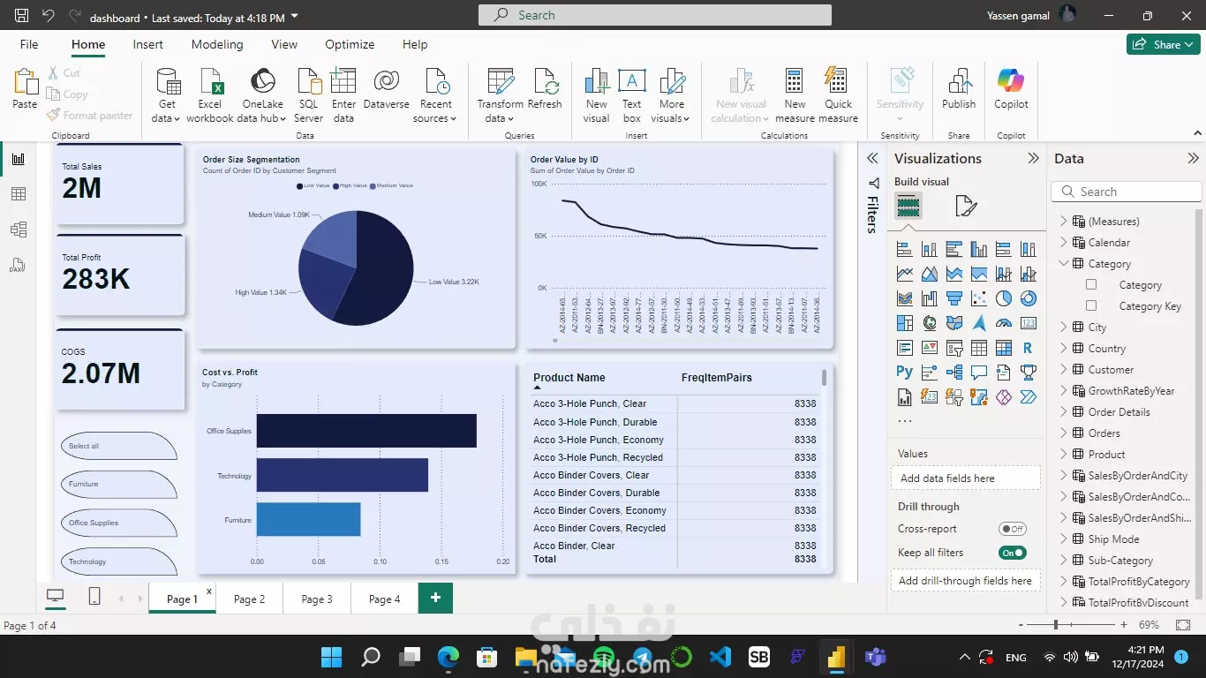This screenshot has width=1206, height=678.
Task: Connect to SQL Server
Action: coord(309,95)
